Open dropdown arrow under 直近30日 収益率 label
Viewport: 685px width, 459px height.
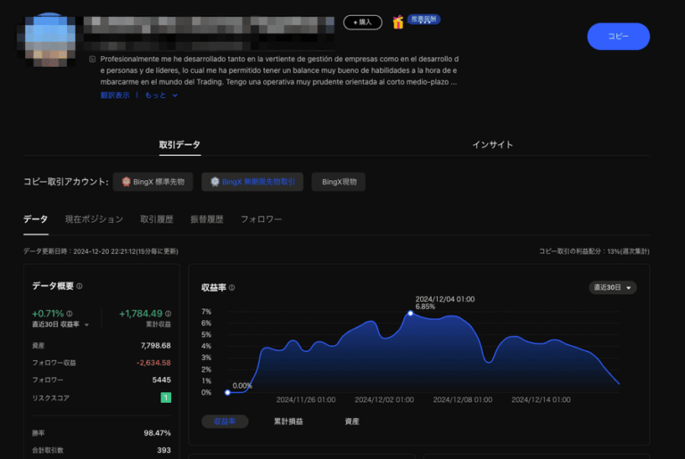click(x=87, y=324)
